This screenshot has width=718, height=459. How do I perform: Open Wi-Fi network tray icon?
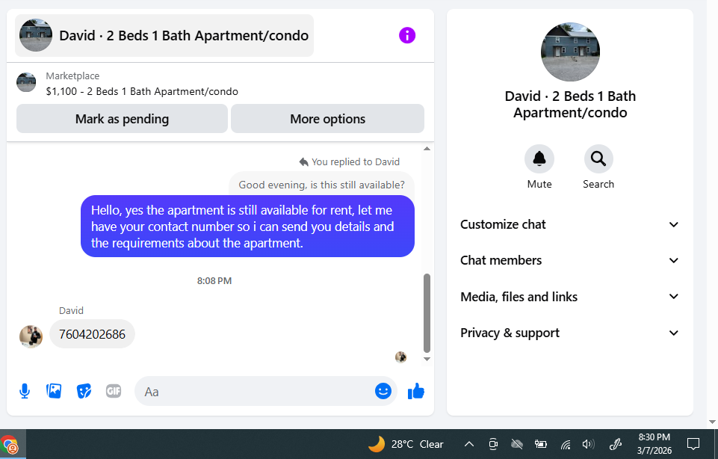(x=566, y=444)
